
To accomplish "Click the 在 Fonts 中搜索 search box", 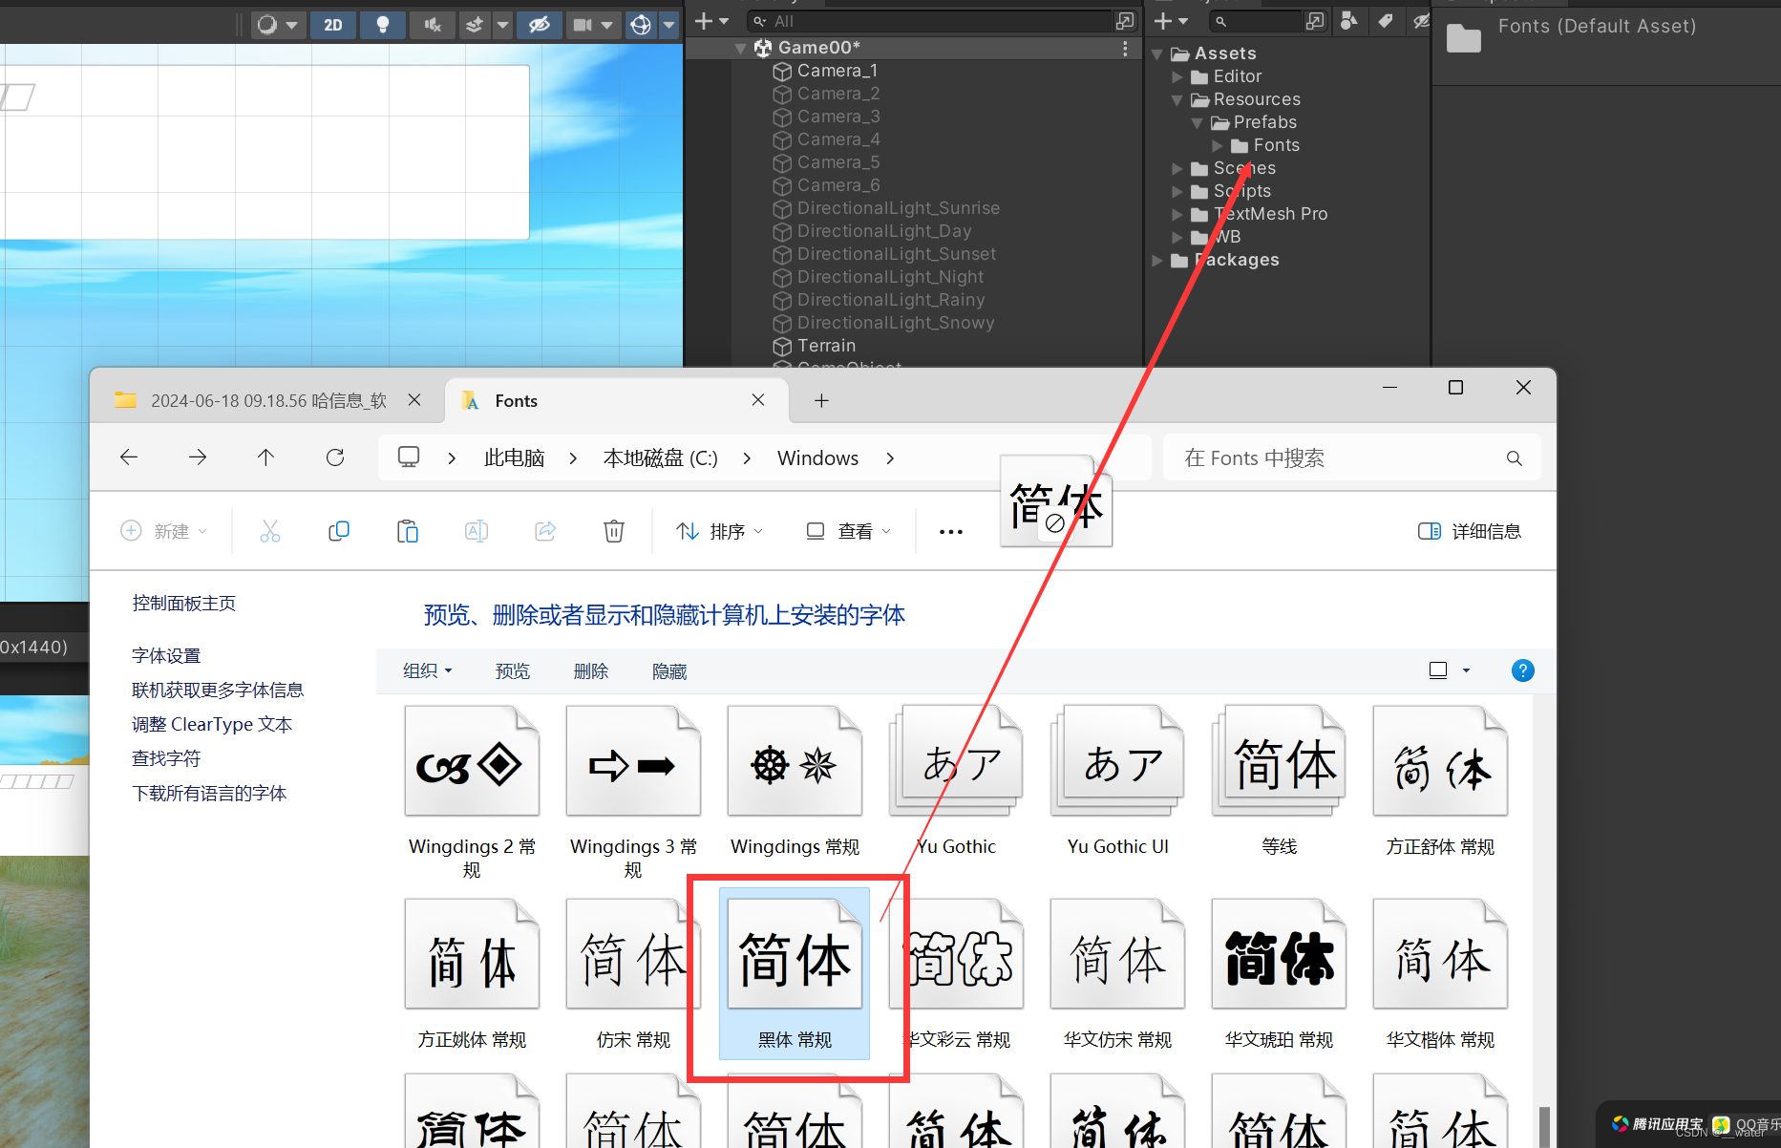I will point(1351,458).
